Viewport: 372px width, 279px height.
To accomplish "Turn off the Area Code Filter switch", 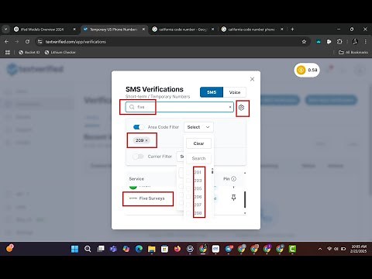I will (x=138, y=127).
